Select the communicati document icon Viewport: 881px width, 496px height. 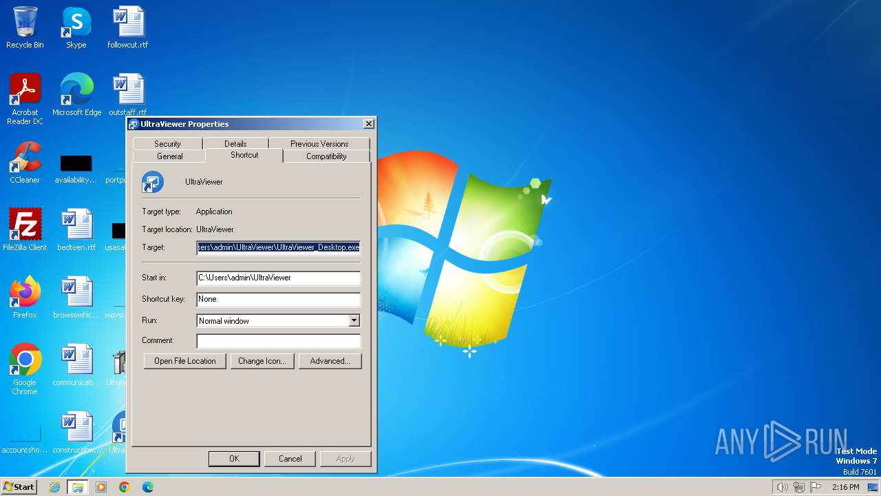[76, 364]
